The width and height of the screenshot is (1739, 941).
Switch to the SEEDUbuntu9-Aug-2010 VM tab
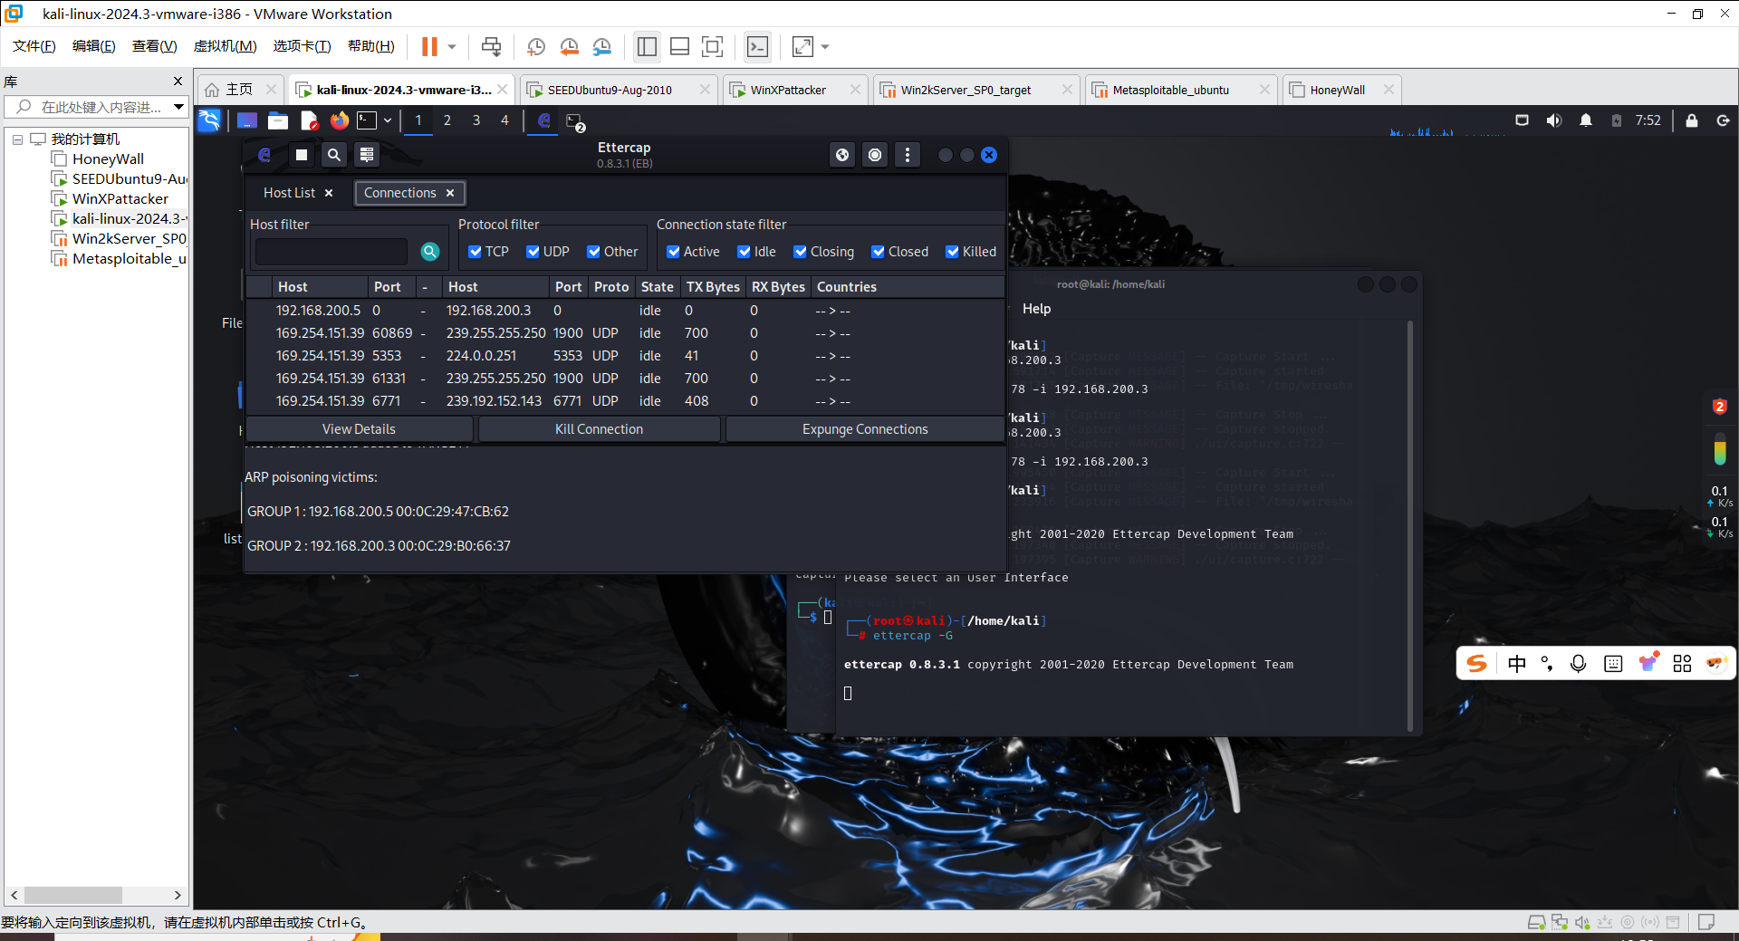618,90
